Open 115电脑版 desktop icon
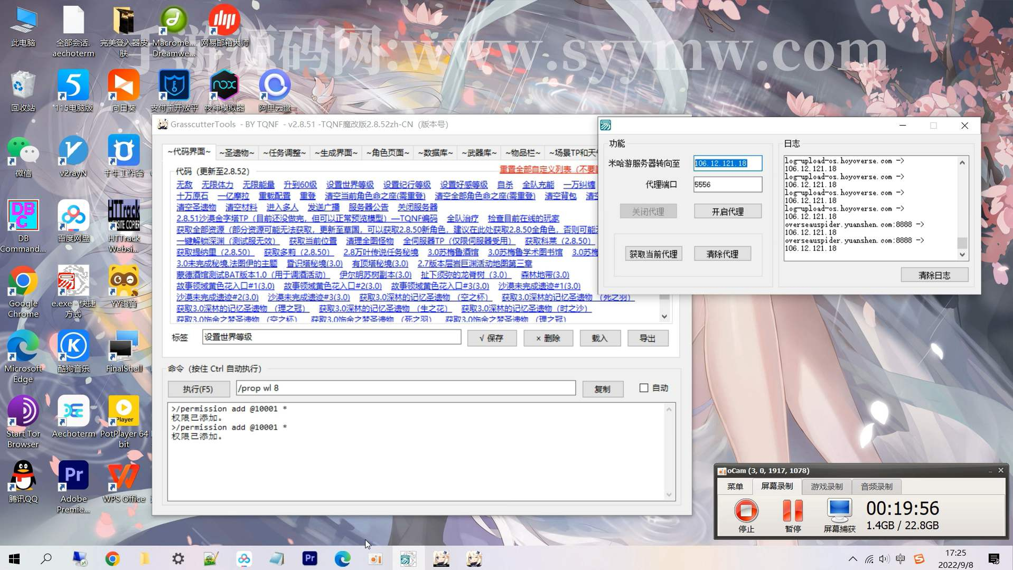This screenshot has width=1013, height=570. coord(73,91)
